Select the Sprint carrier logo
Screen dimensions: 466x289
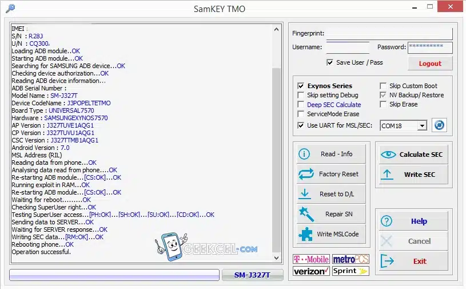pos(351,271)
